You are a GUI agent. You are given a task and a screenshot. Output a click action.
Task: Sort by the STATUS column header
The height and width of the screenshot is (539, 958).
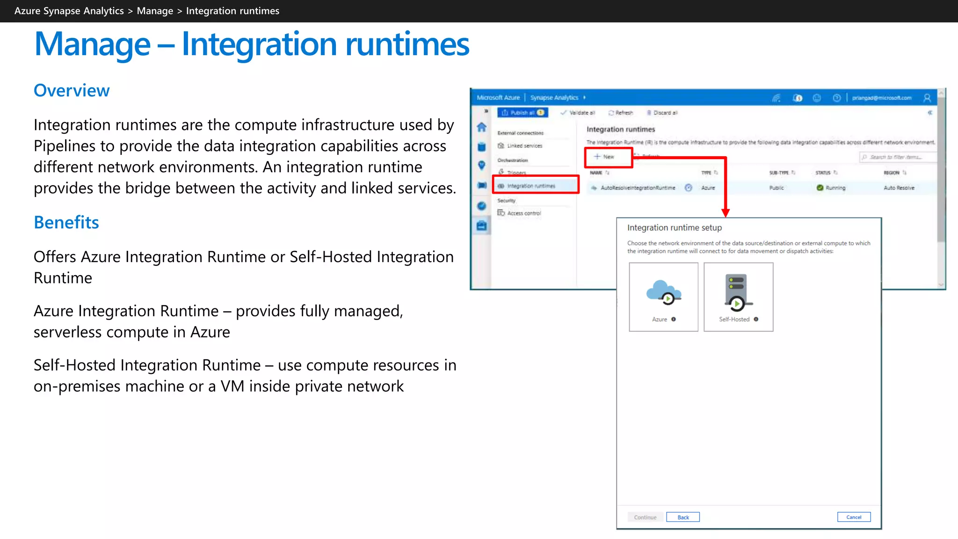click(826, 173)
